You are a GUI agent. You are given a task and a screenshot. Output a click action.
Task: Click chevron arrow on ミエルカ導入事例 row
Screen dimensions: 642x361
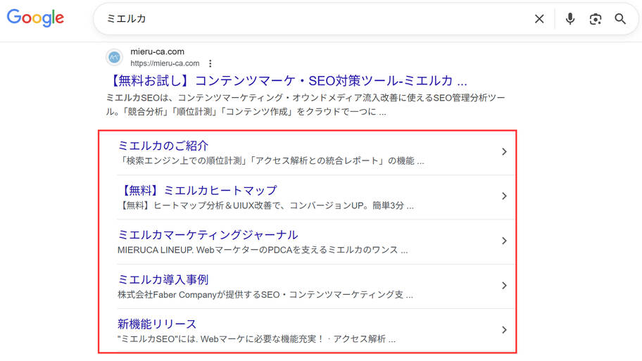tap(504, 286)
